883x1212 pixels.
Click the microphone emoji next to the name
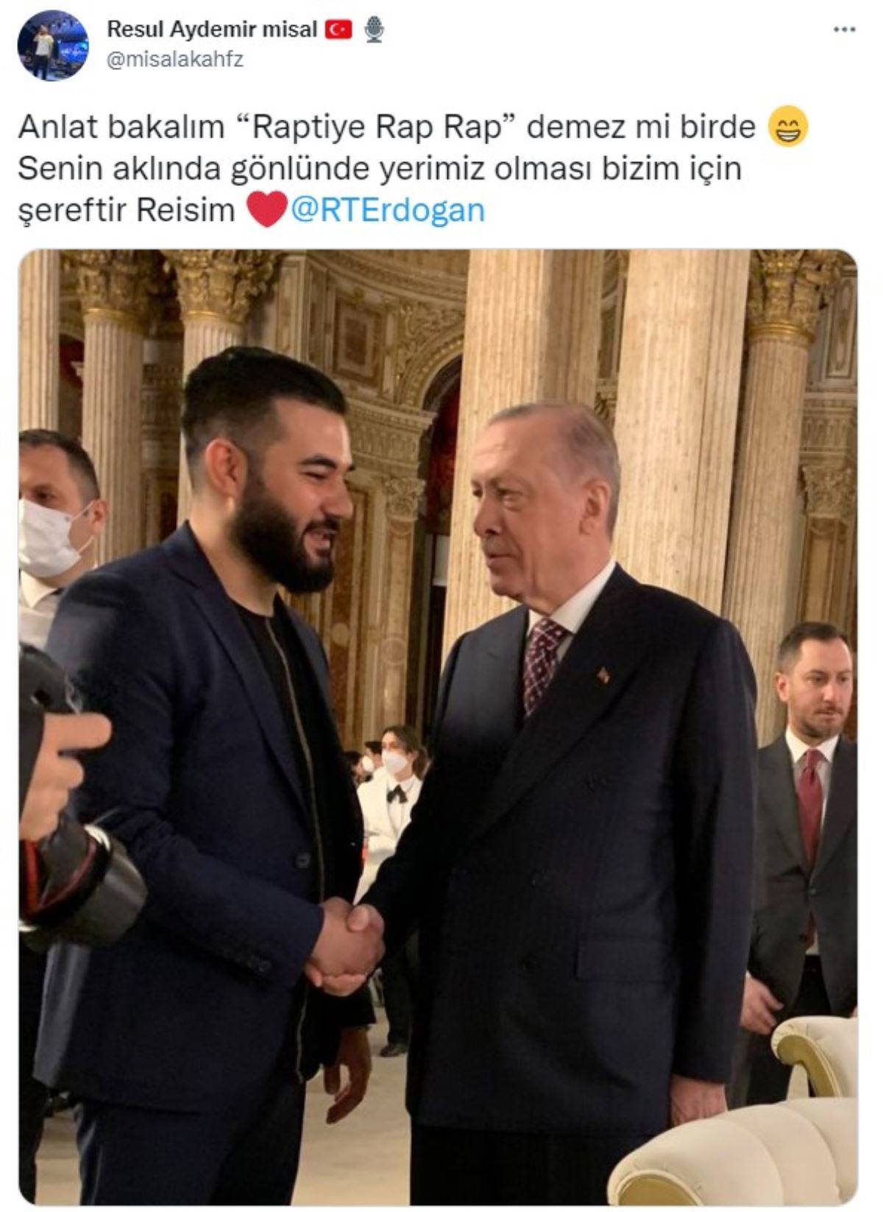click(375, 29)
